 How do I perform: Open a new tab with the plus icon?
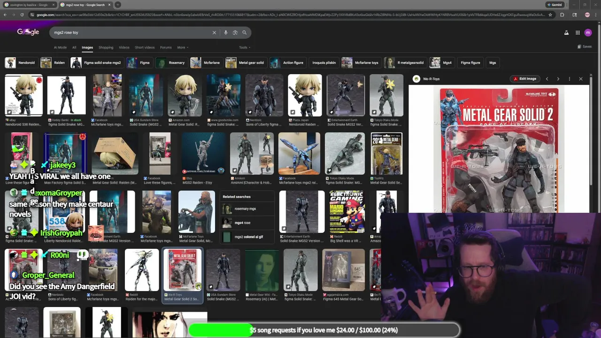pyautogui.click(x=118, y=5)
